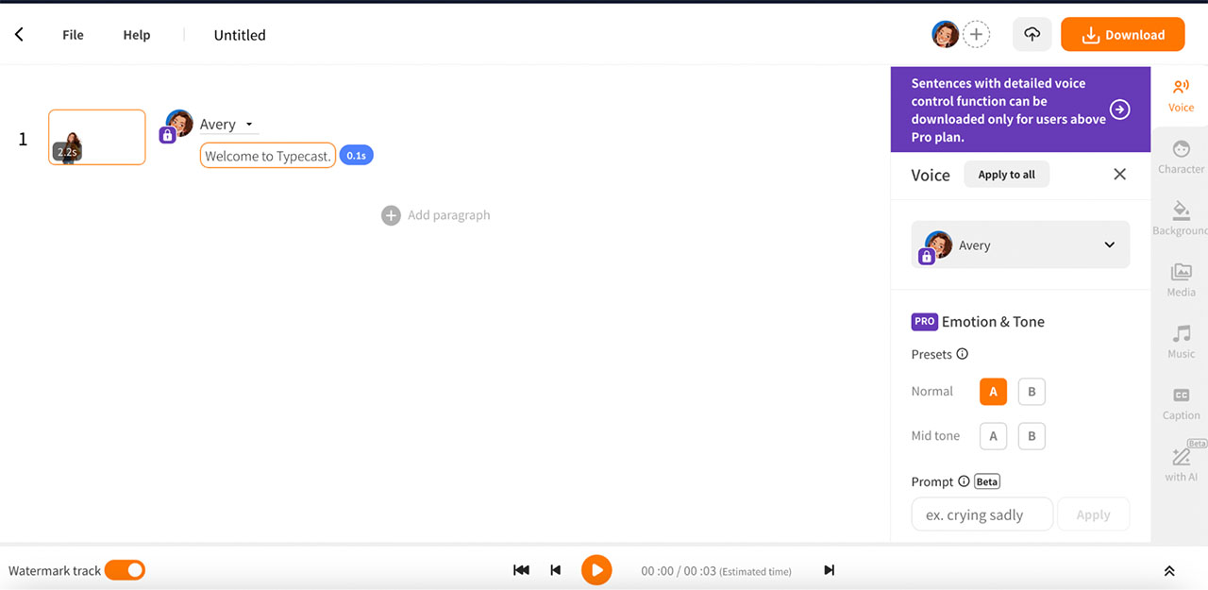Select Normal preset B for Emotion & Tone
The height and width of the screenshot is (590, 1208).
1031,391
